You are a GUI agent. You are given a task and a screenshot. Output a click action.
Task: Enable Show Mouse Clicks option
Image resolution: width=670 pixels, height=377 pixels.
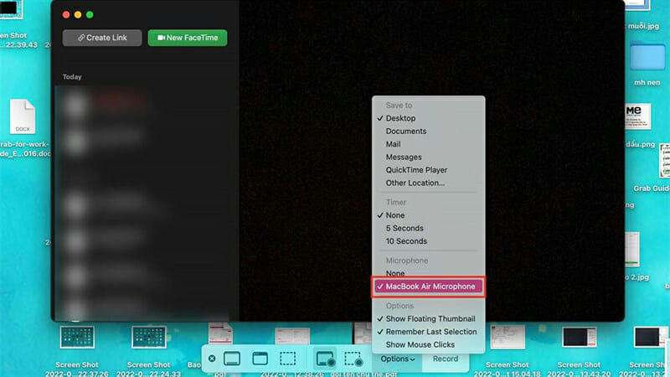point(420,344)
